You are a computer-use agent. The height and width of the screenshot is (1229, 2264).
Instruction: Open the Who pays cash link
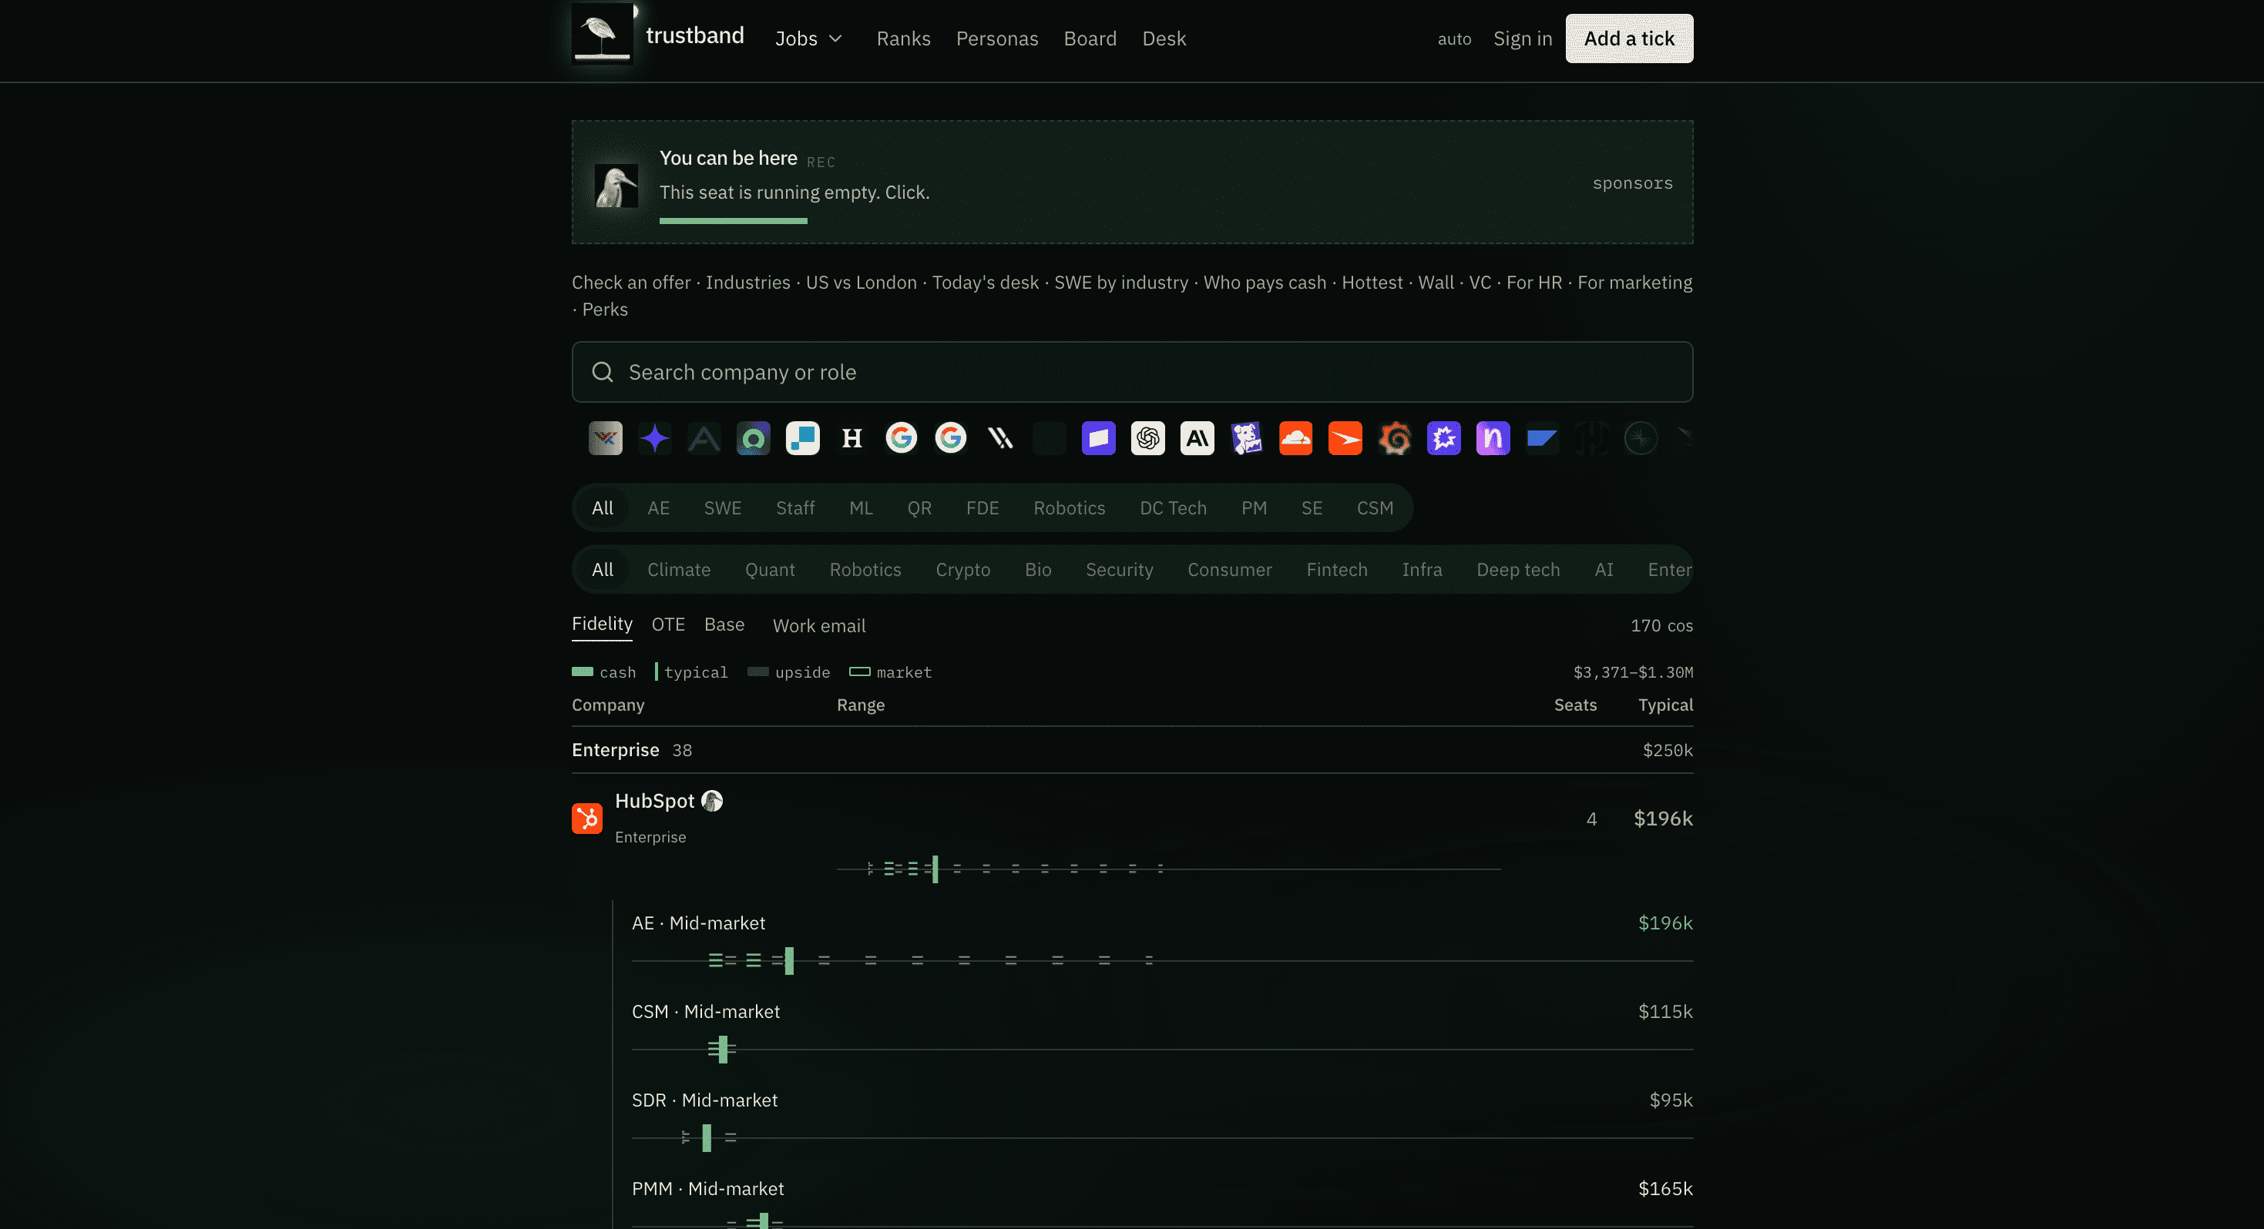(1265, 282)
